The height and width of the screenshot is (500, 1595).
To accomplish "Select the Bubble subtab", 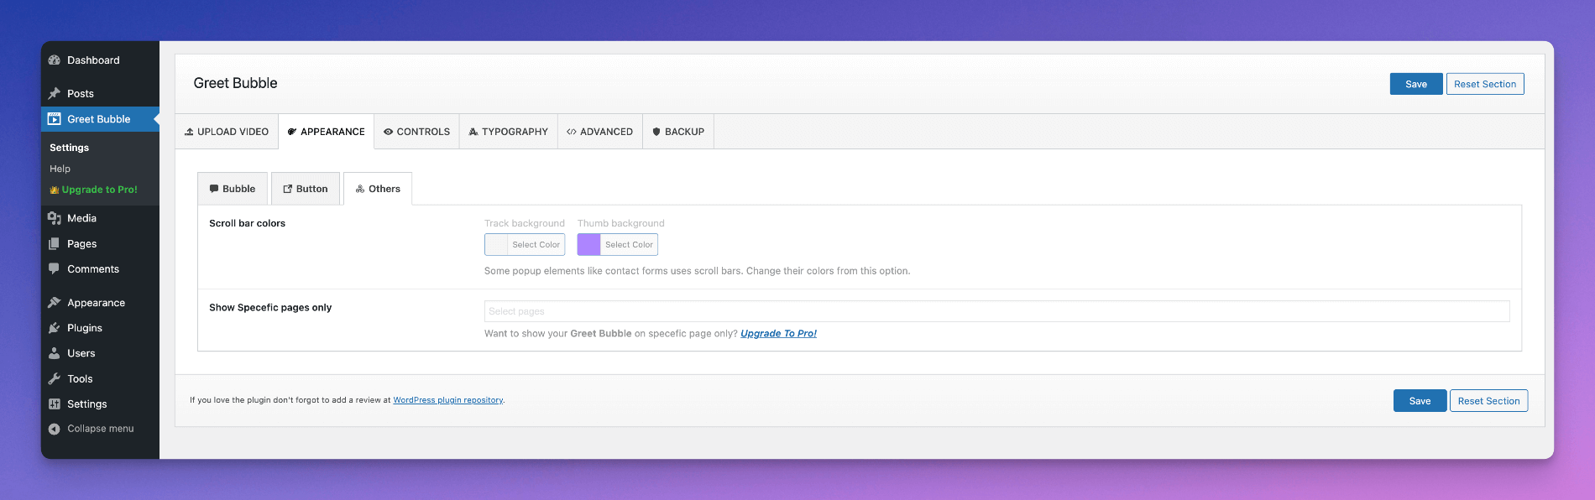I will (233, 189).
